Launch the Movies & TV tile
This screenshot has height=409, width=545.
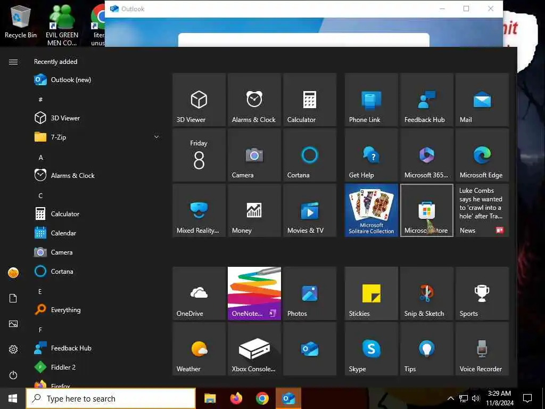(x=309, y=210)
